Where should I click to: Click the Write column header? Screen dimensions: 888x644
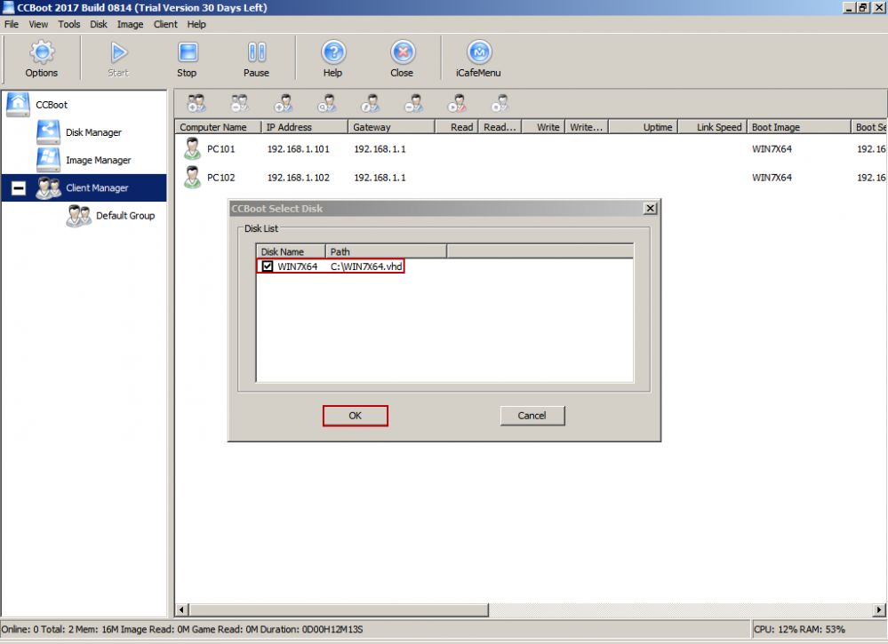click(544, 127)
